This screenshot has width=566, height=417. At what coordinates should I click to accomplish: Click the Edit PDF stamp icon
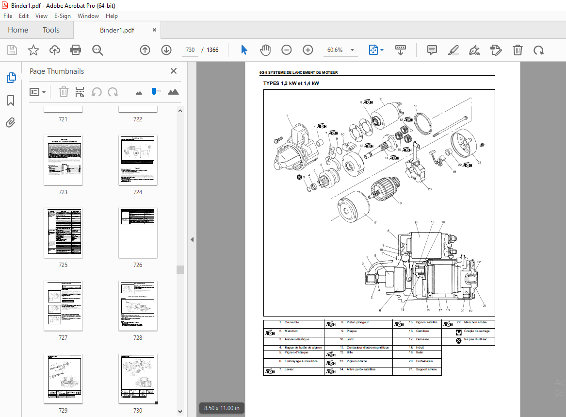pos(496,50)
